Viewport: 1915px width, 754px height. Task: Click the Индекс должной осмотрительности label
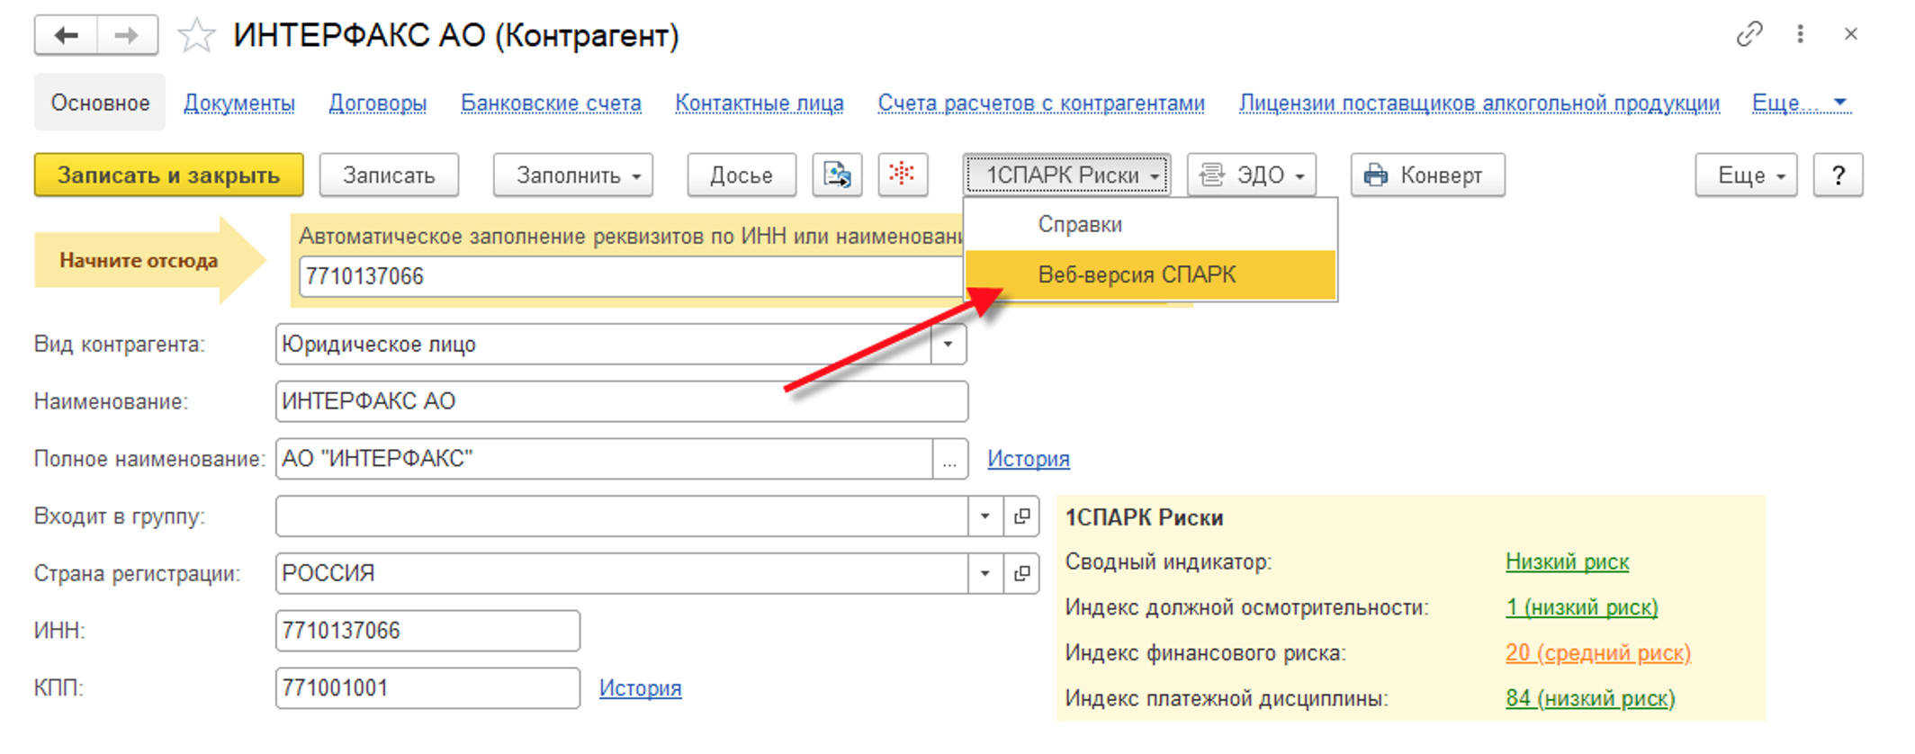(x=1246, y=607)
